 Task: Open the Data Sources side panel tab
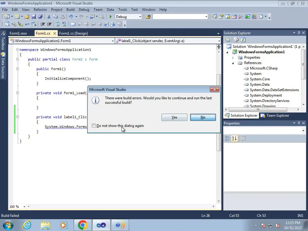coord(3,66)
